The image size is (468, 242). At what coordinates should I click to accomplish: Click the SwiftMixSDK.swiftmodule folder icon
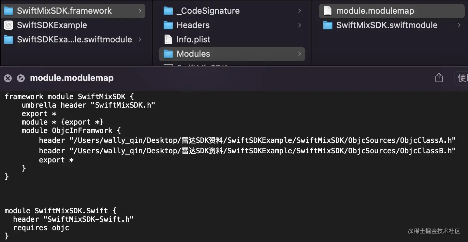(x=328, y=25)
